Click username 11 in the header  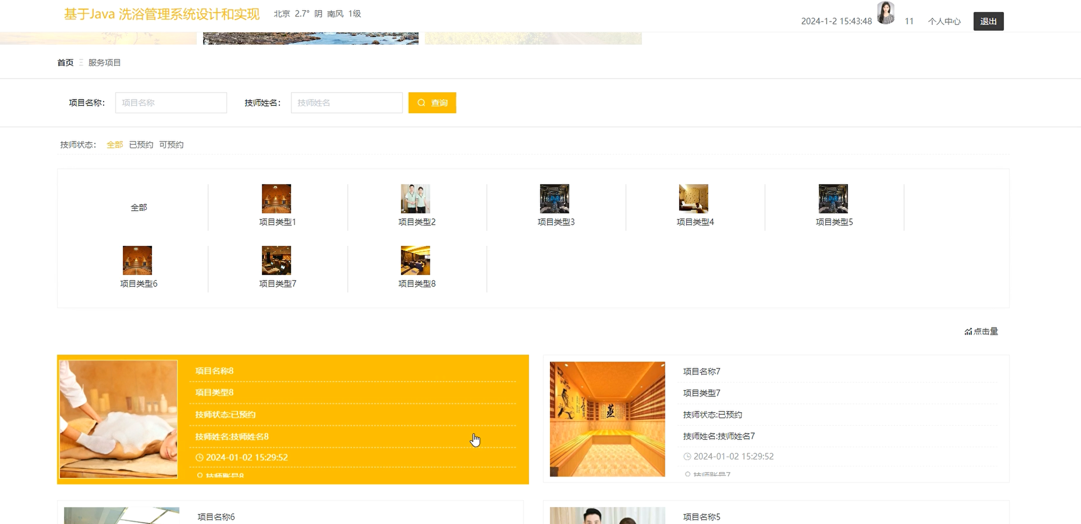point(909,21)
